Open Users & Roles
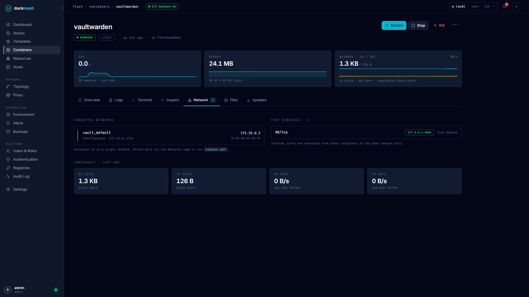The width and height of the screenshot is (529, 297). click(x=32, y=151)
